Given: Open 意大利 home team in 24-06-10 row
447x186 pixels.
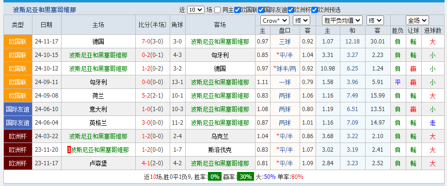Looking at the screenshot, I should click(98, 109).
